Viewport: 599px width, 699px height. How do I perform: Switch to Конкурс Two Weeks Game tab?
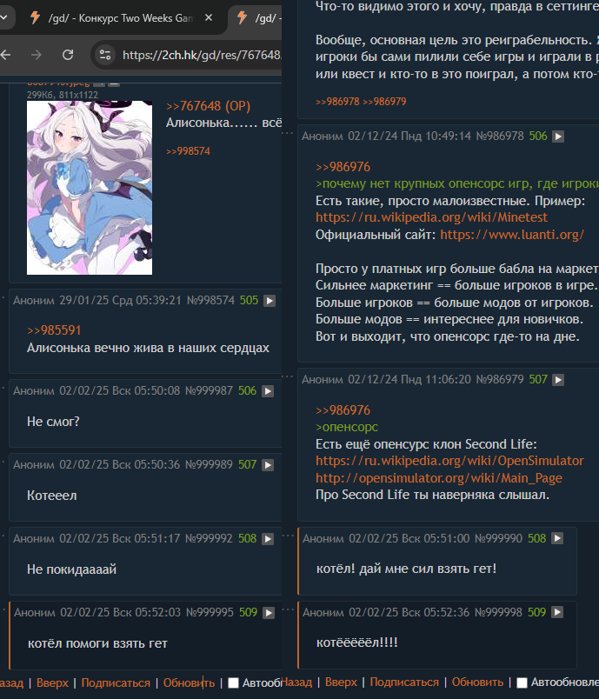(120, 18)
